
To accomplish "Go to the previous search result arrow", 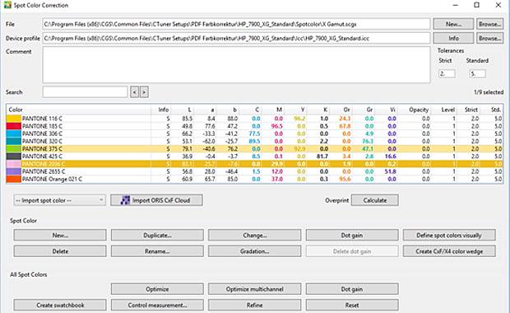I will pyautogui.click(x=134, y=92).
